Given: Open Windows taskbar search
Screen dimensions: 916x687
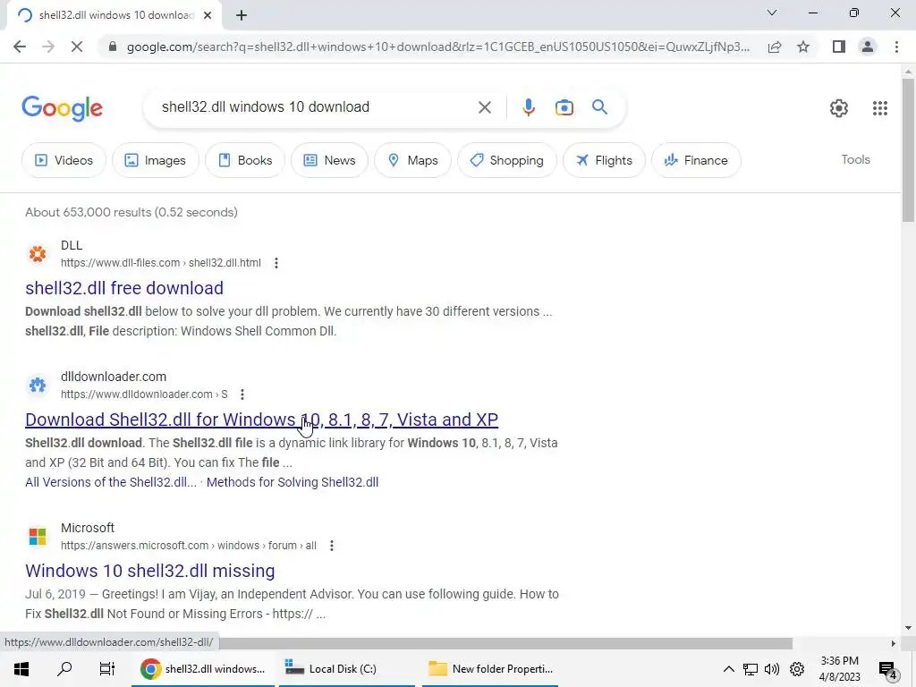Looking at the screenshot, I should pyautogui.click(x=64, y=669).
